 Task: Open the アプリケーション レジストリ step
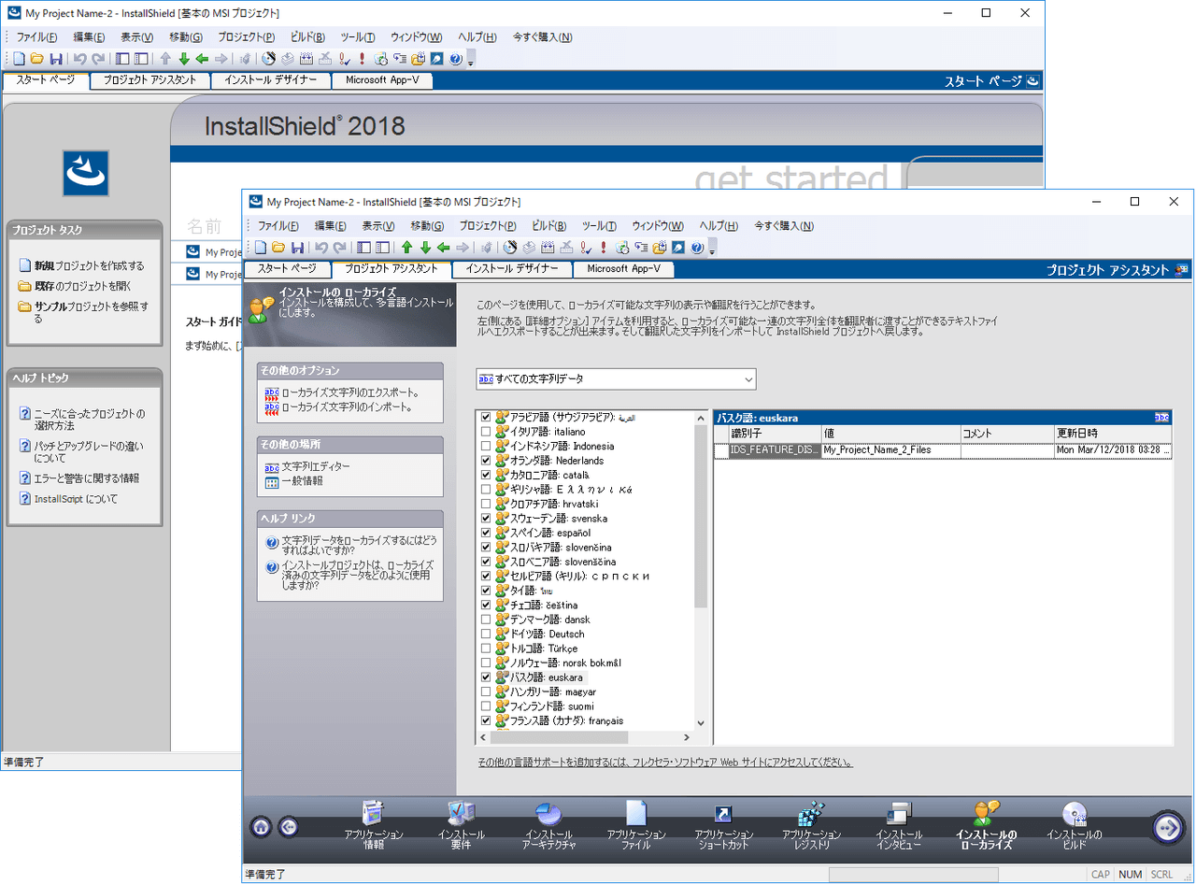[811, 826]
